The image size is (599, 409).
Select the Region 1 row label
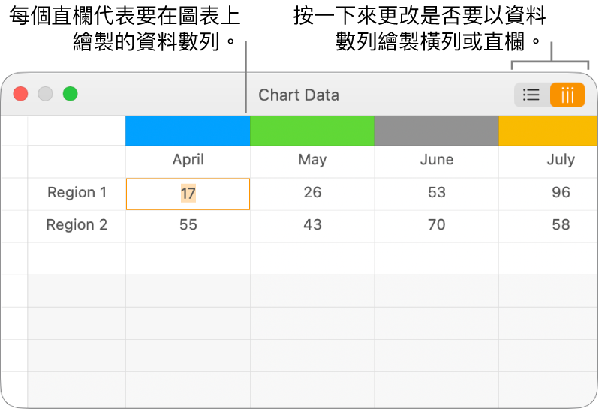77,193
